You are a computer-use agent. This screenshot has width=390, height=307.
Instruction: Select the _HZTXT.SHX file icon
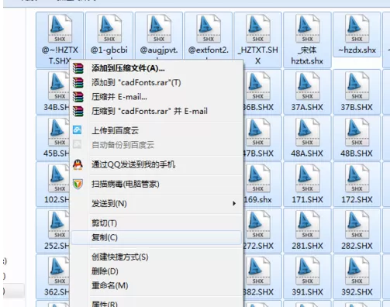(x=258, y=29)
